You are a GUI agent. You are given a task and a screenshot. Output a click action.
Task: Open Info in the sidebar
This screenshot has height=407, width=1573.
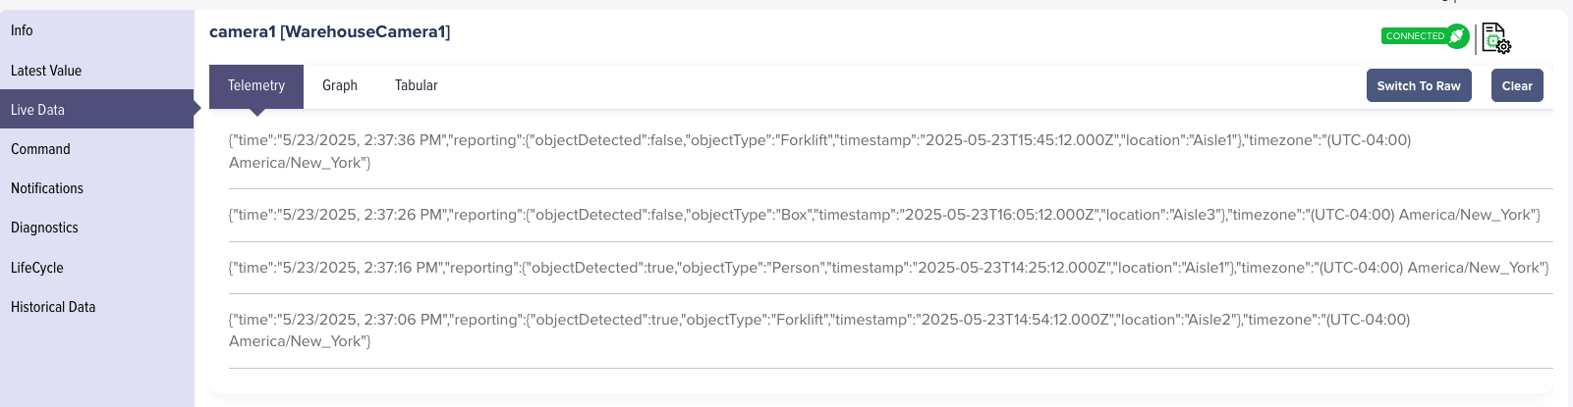coord(22,30)
